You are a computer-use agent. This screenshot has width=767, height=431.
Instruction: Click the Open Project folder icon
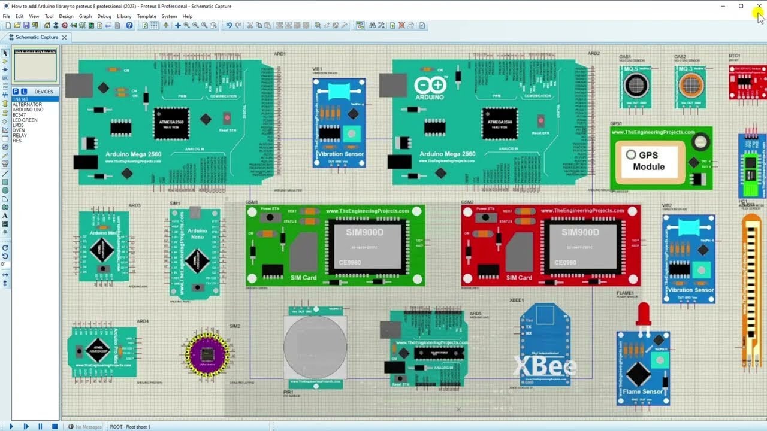tap(17, 25)
